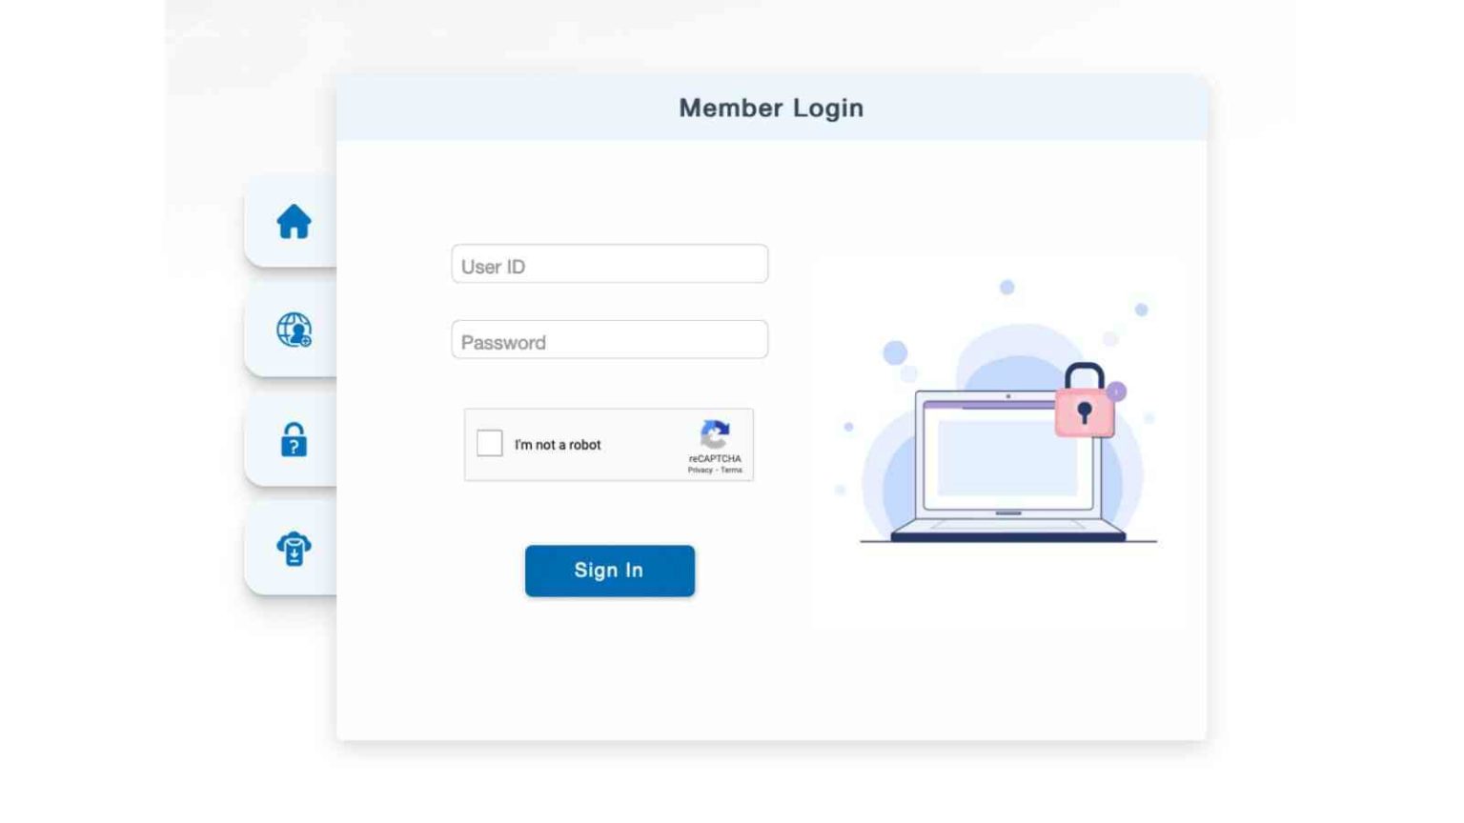
Task: Go to the Home page icon
Action: (294, 221)
